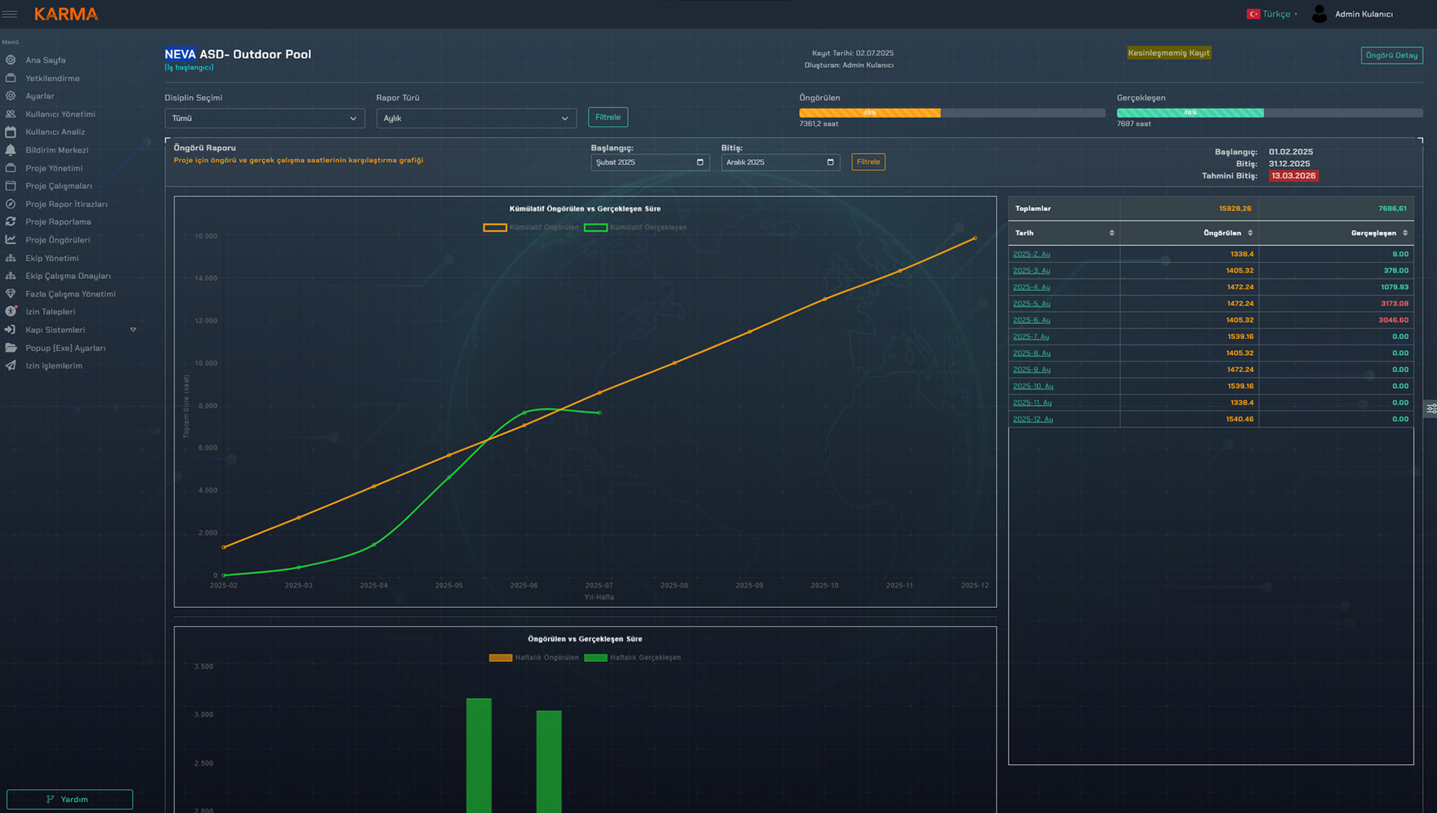
Task: Open Proje Raporlama menu item
Action: 58,222
